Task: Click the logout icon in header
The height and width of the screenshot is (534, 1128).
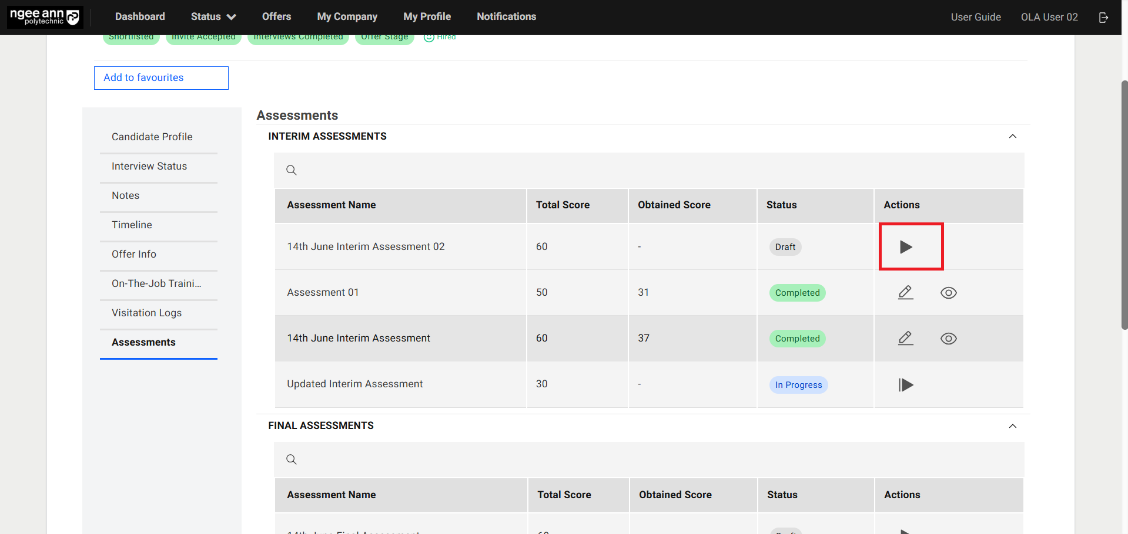Action: [x=1103, y=18]
